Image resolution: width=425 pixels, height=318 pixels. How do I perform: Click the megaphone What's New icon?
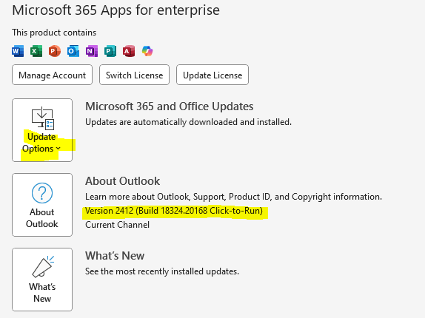[x=43, y=266]
